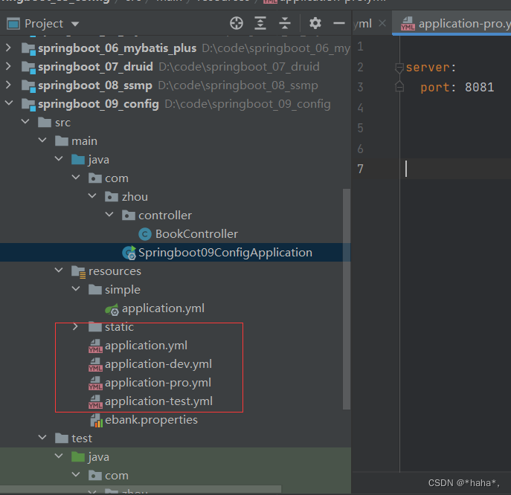Collapse the src folder
Viewport: 511px width, 495px height.
[25, 122]
